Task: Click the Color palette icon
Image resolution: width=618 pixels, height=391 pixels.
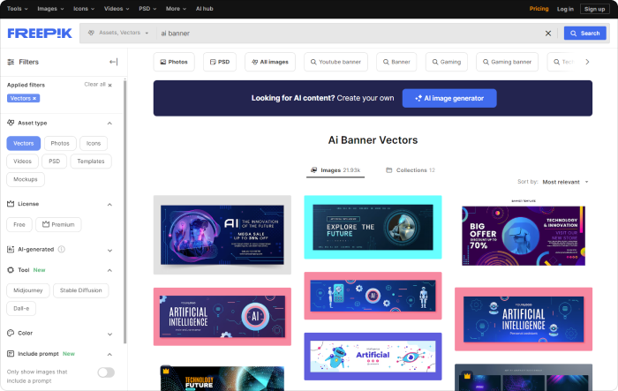Action: (11, 333)
